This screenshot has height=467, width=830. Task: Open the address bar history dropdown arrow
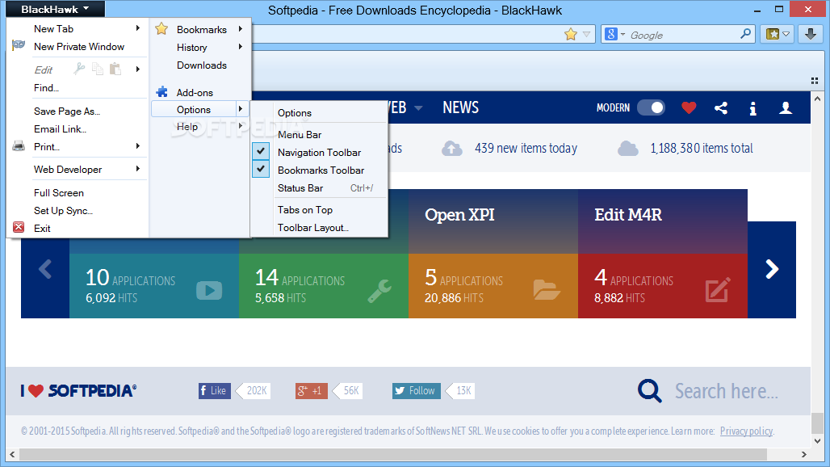tap(586, 35)
